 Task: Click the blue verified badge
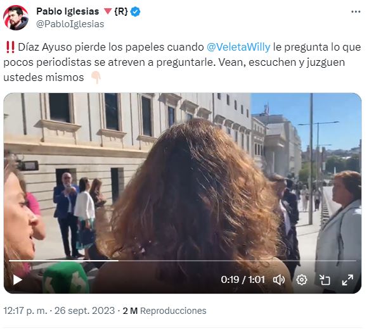pyautogui.click(x=135, y=11)
